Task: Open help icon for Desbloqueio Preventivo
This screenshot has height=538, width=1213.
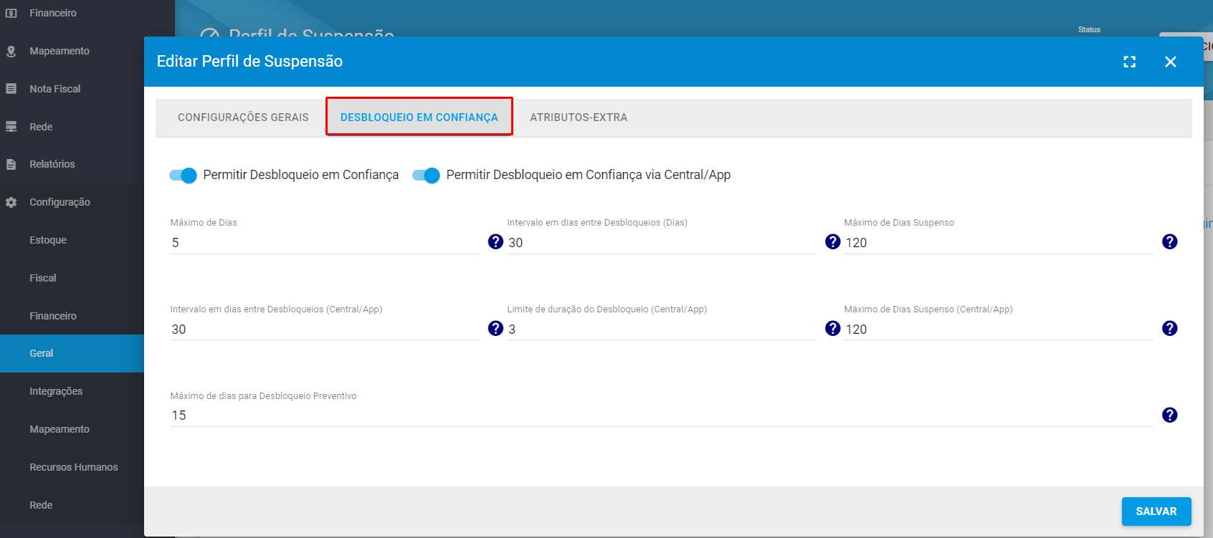Action: pyautogui.click(x=1169, y=415)
